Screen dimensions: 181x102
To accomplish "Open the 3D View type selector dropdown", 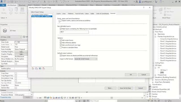I will [11, 37].
